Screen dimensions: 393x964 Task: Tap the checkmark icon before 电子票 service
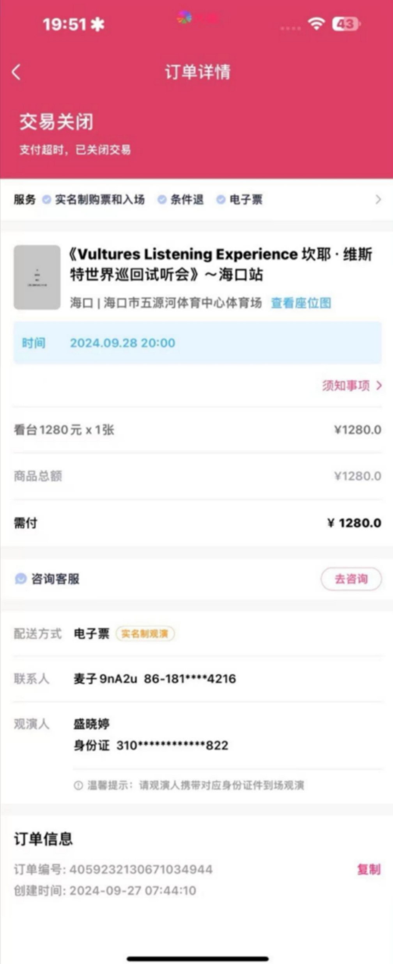[x=221, y=199]
